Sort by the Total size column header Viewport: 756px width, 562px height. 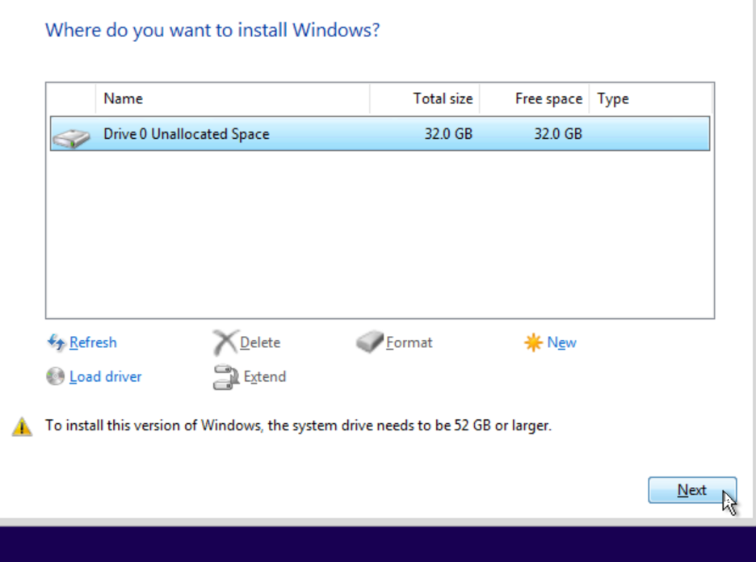click(425, 99)
